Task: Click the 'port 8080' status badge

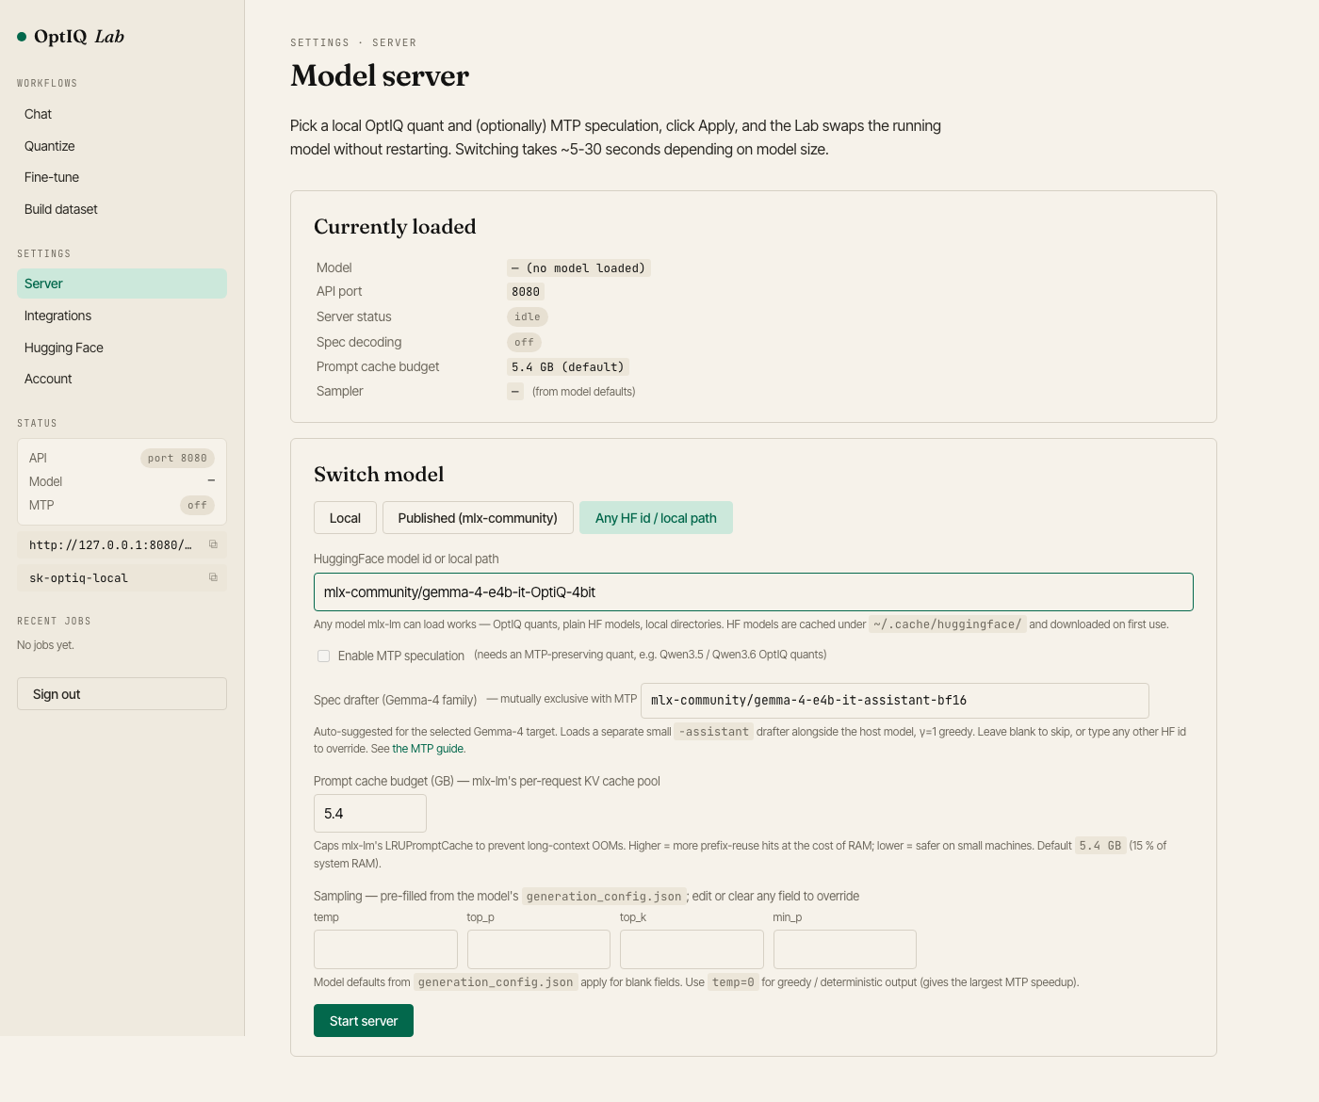Action: (177, 459)
